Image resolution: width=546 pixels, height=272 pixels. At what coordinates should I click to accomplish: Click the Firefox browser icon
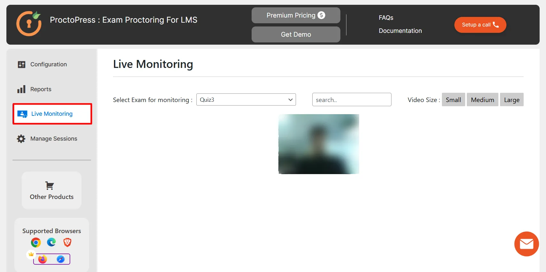coord(42,259)
